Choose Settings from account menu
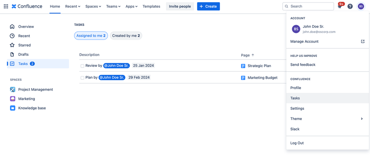370x157 pixels. [x=328, y=109]
